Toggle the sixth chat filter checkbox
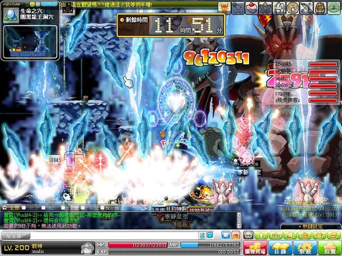 pos(102,208)
